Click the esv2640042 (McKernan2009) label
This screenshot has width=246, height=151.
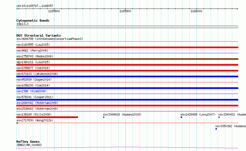(x=37, y=103)
